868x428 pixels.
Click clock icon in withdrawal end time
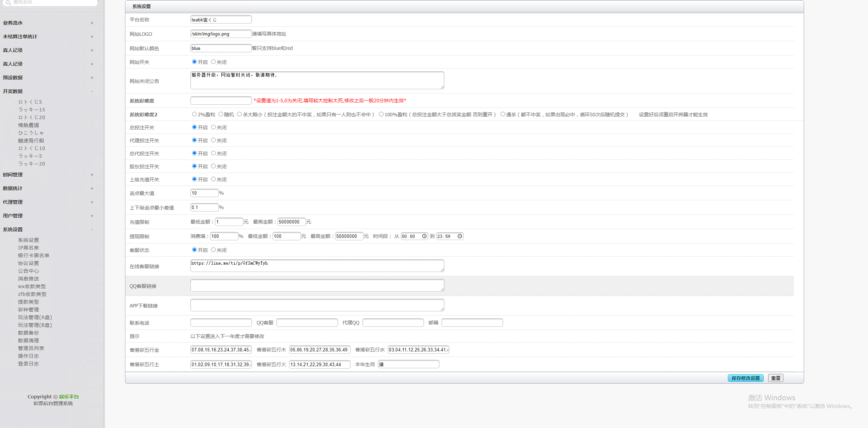[x=459, y=236]
